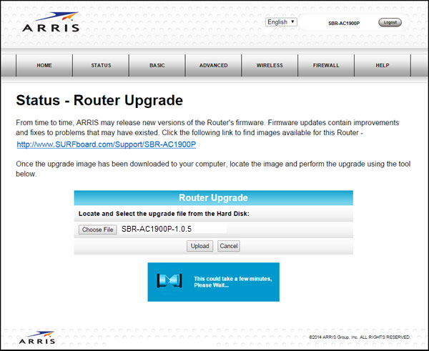This screenshot has height=351, width=429.
Task: Open the English language dropdown
Action: (x=281, y=22)
